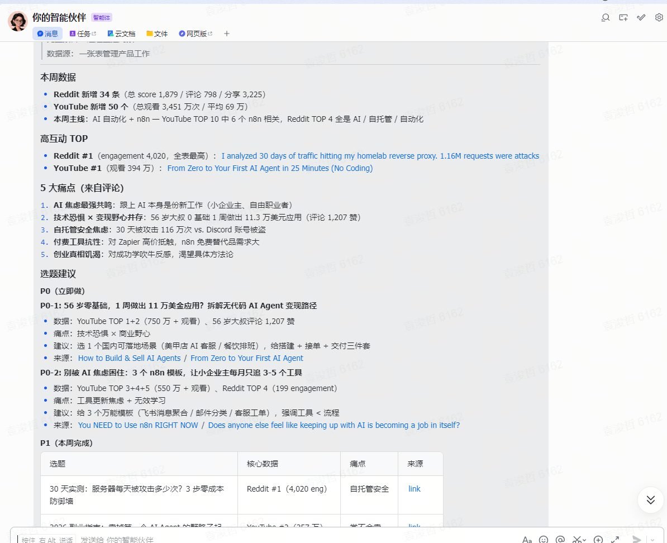The height and width of the screenshot is (543, 667).
Task: Click the @ mention icon
Action: [560, 540]
